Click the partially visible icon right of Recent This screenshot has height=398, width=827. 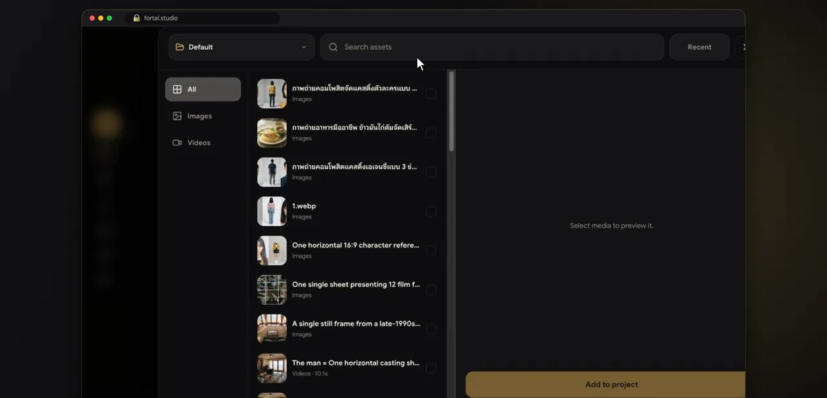(744, 47)
